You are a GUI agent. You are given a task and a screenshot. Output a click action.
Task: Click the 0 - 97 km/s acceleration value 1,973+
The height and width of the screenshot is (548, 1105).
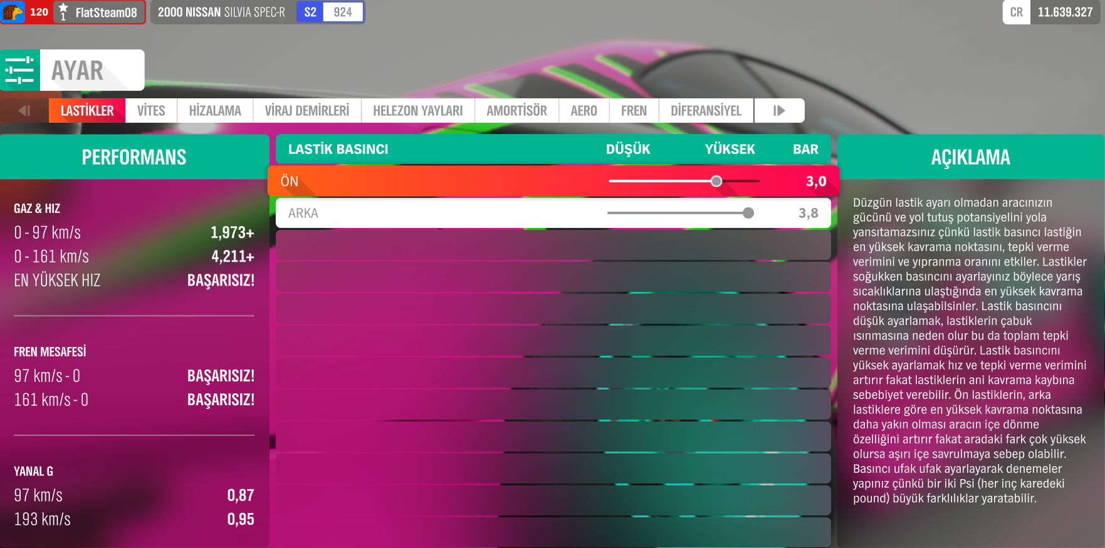(x=233, y=233)
